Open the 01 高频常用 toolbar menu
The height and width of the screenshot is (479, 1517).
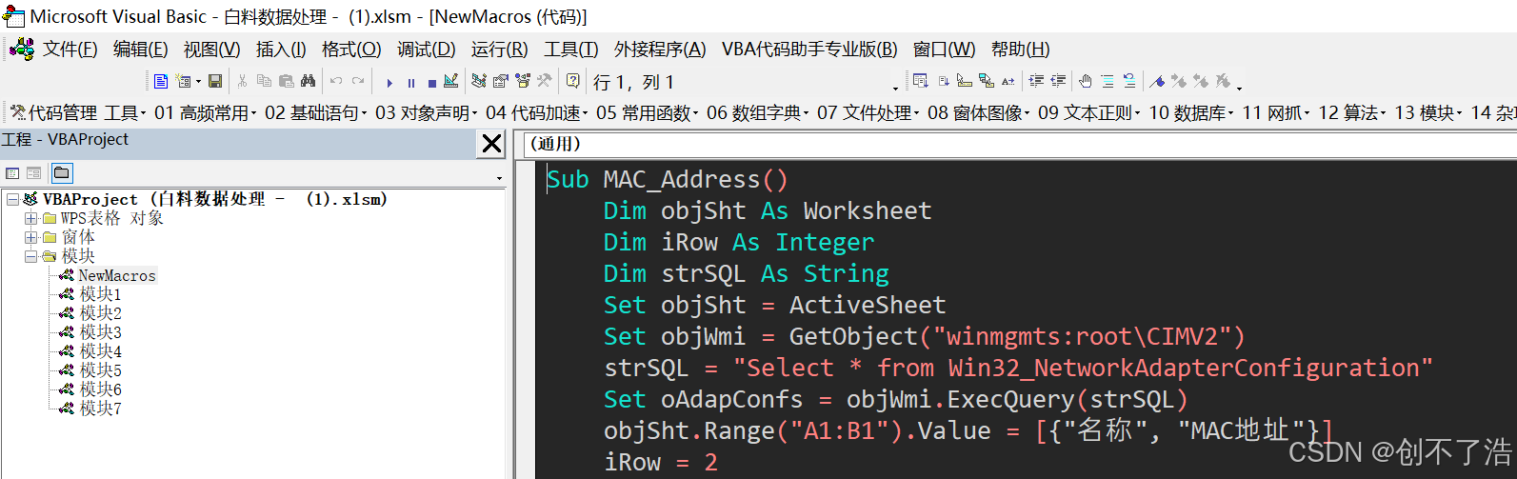click(205, 113)
